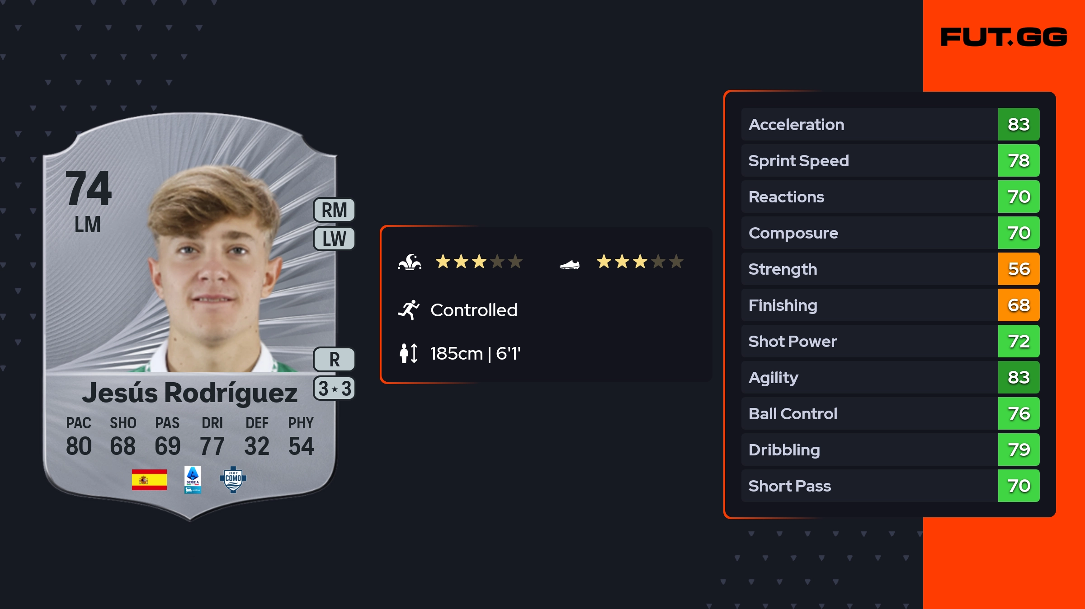Select the LW alternate position badge

(x=334, y=239)
